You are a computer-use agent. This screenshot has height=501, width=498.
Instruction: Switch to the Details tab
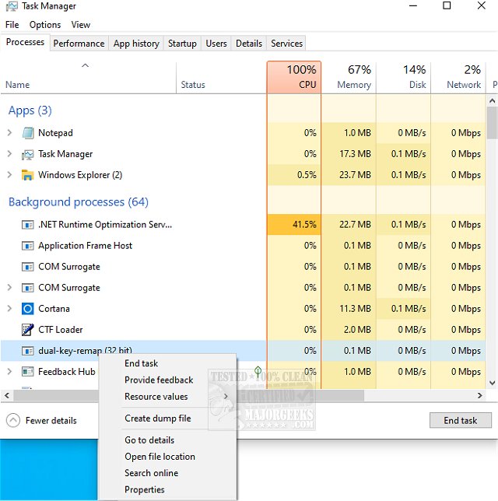[249, 44]
